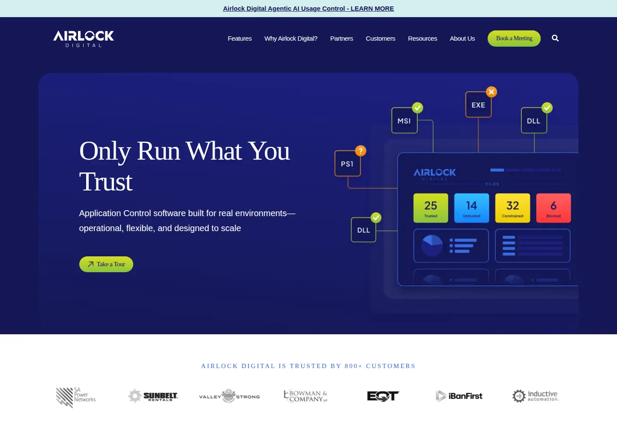
Task: Visit the About Us menu item
Action: [462, 39]
